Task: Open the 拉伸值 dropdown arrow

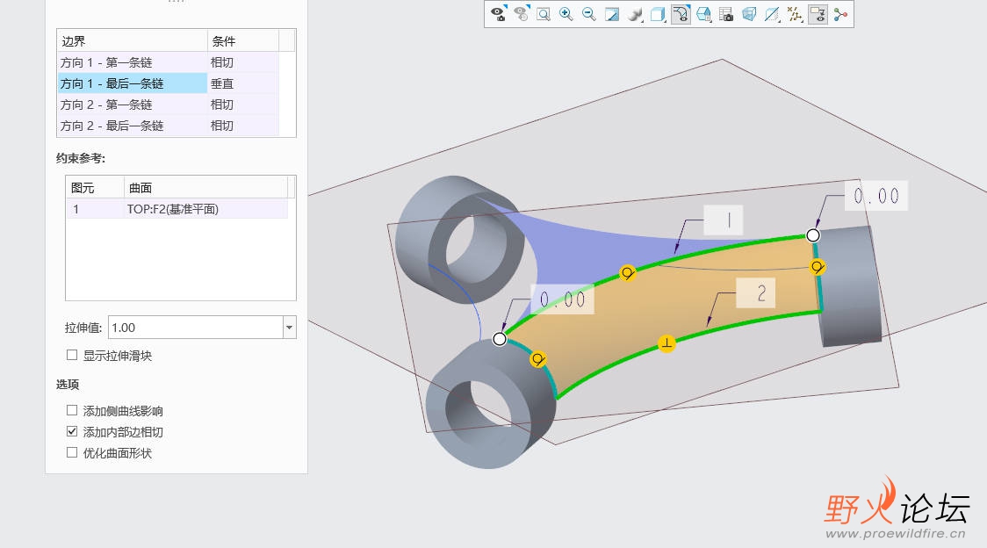Action: point(290,328)
